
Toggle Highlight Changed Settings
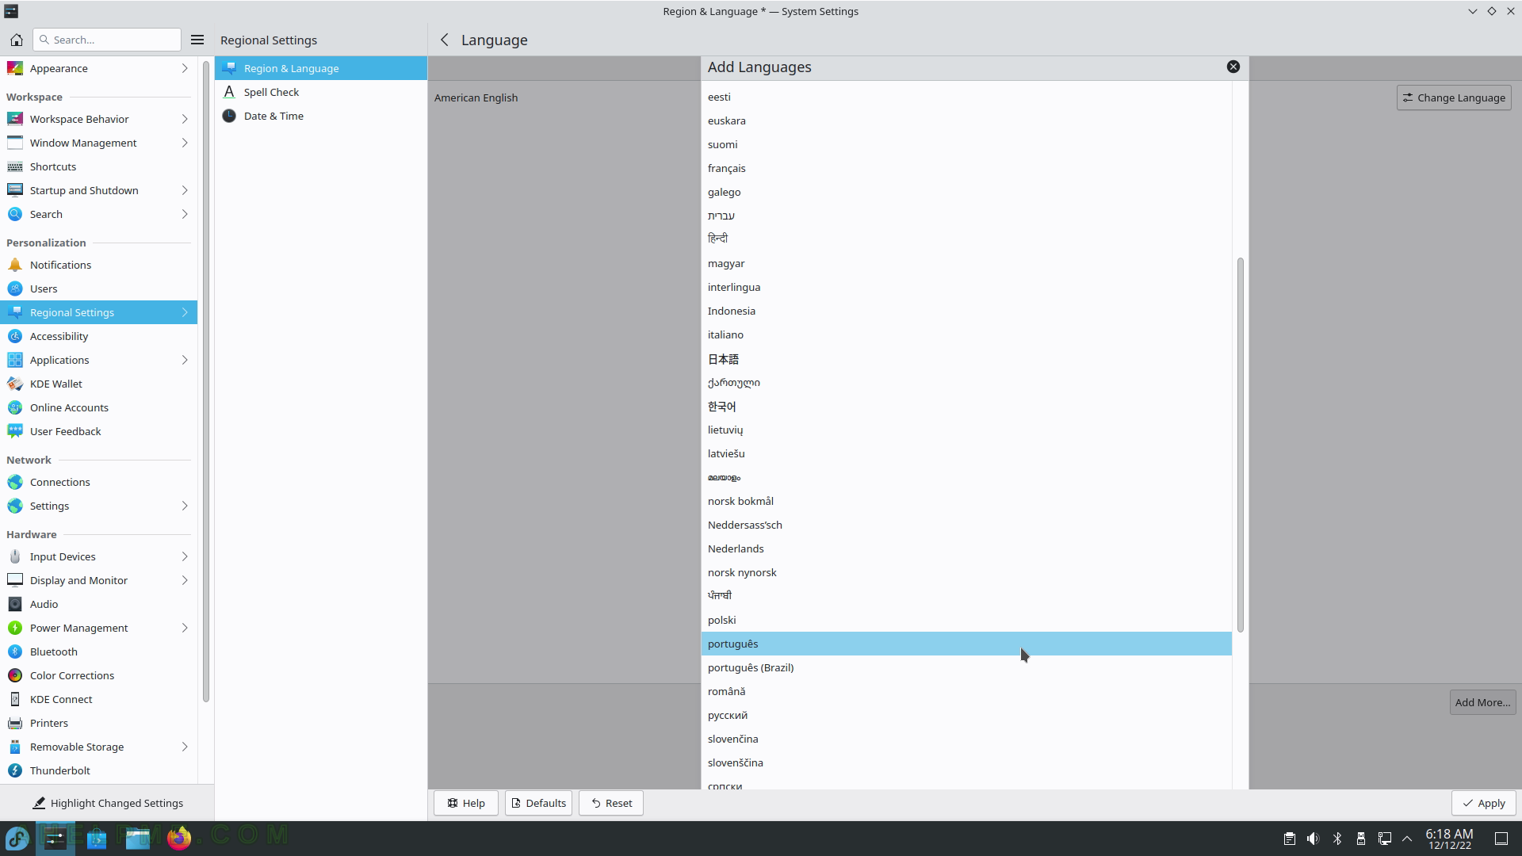coord(107,803)
